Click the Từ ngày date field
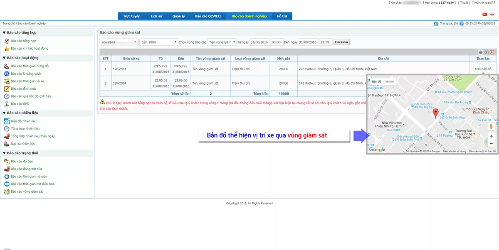This screenshot has height=250, width=499. click(259, 42)
